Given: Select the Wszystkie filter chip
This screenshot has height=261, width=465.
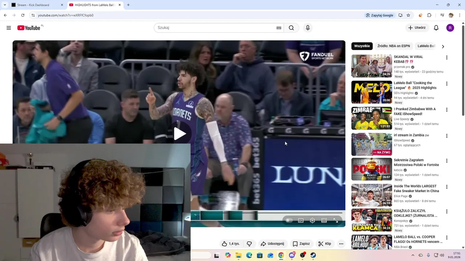Looking at the screenshot, I should tap(362, 46).
